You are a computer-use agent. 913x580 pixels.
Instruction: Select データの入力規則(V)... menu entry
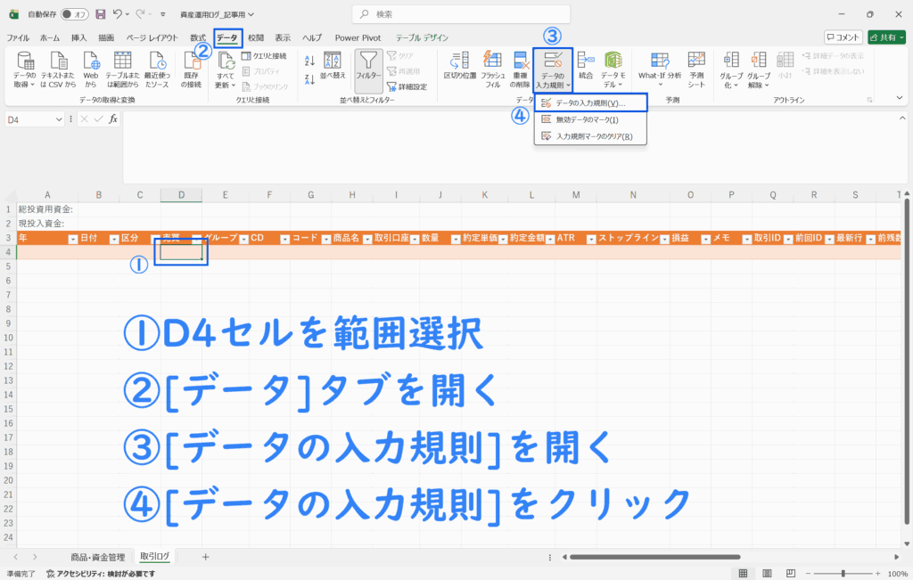[x=590, y=103]
